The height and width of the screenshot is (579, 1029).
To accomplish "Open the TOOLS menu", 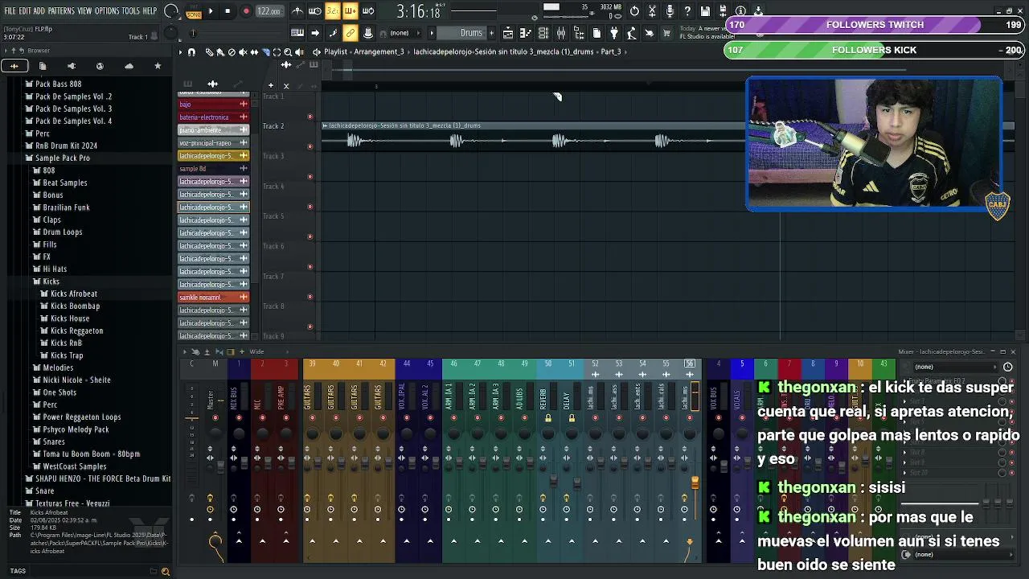I will click(131, 11).
